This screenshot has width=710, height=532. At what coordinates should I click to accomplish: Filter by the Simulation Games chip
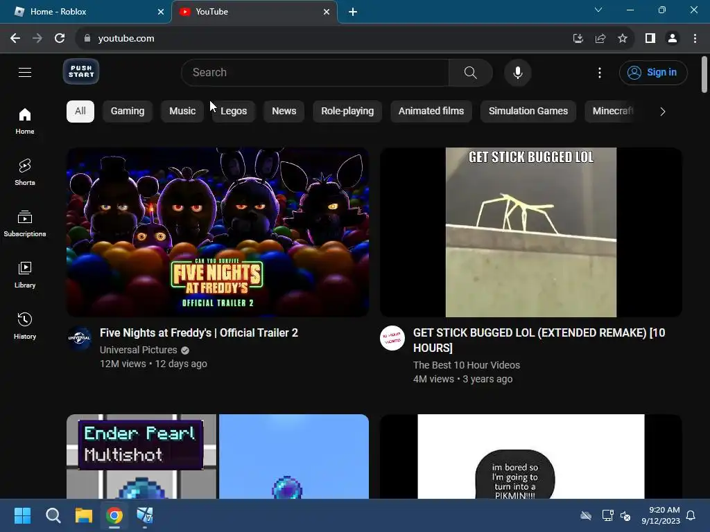[x=528, y=112]
